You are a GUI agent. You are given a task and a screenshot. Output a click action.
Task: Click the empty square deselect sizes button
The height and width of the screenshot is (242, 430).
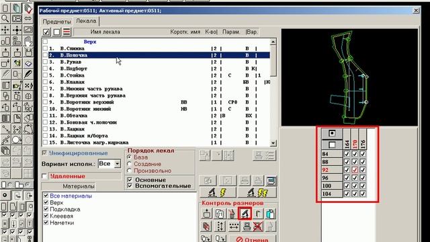(332, 145)
